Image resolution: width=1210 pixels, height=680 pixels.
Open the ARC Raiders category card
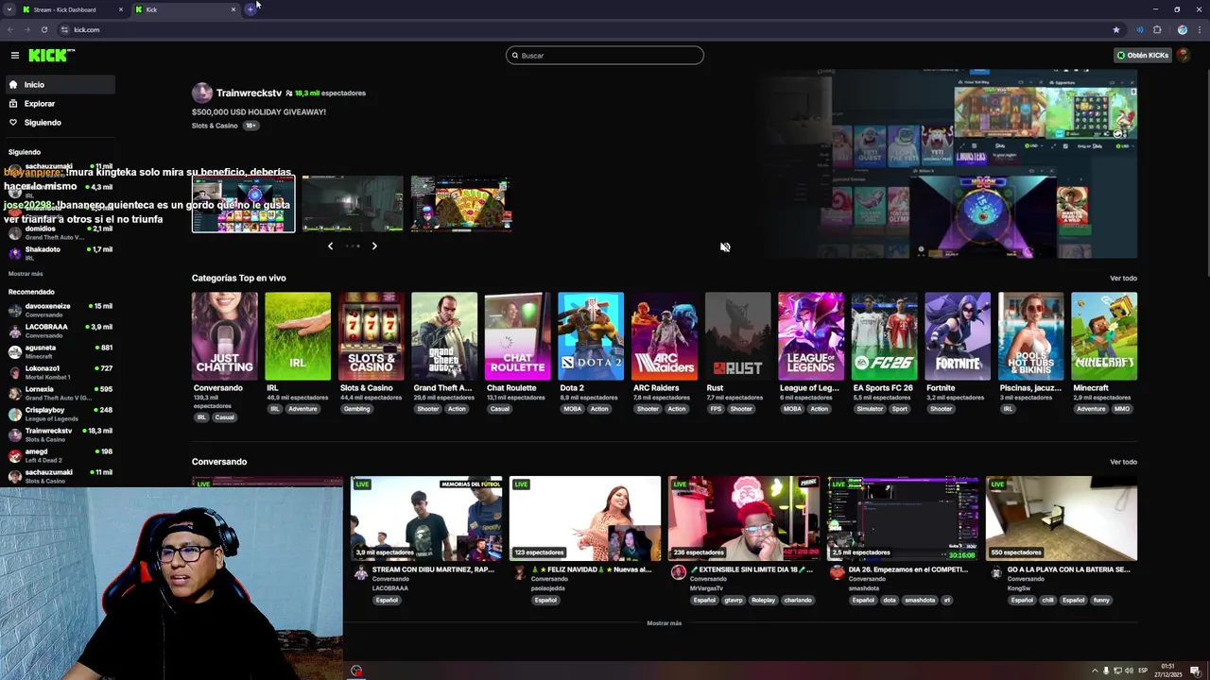point(665,336)
